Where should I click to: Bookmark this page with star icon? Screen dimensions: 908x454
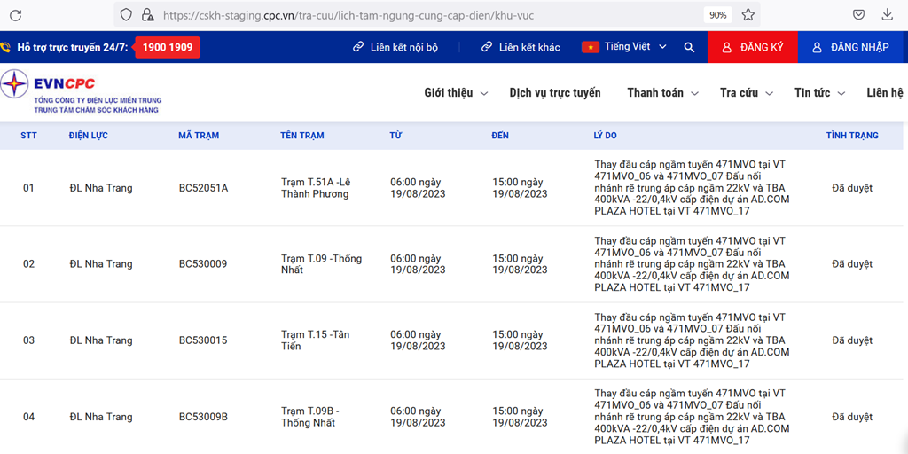(748, 15)
